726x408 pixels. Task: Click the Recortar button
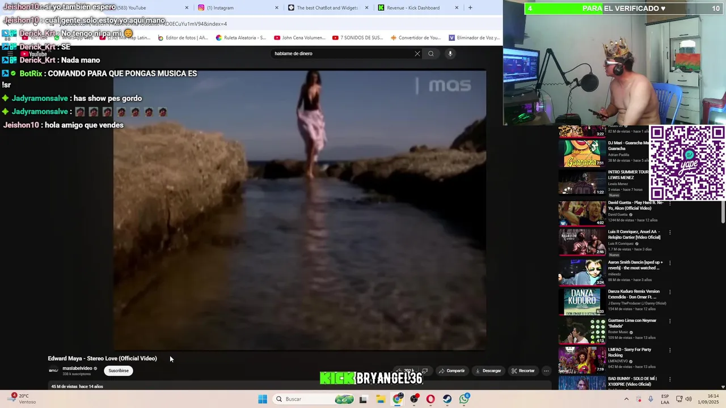523,371
